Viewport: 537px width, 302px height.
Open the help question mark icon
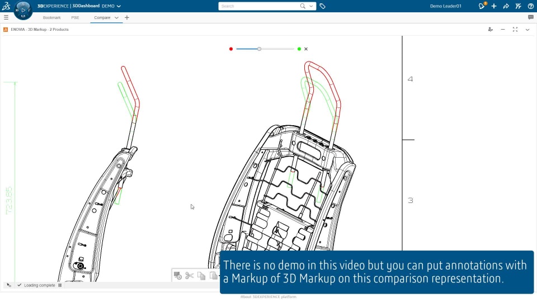point(530,6)
